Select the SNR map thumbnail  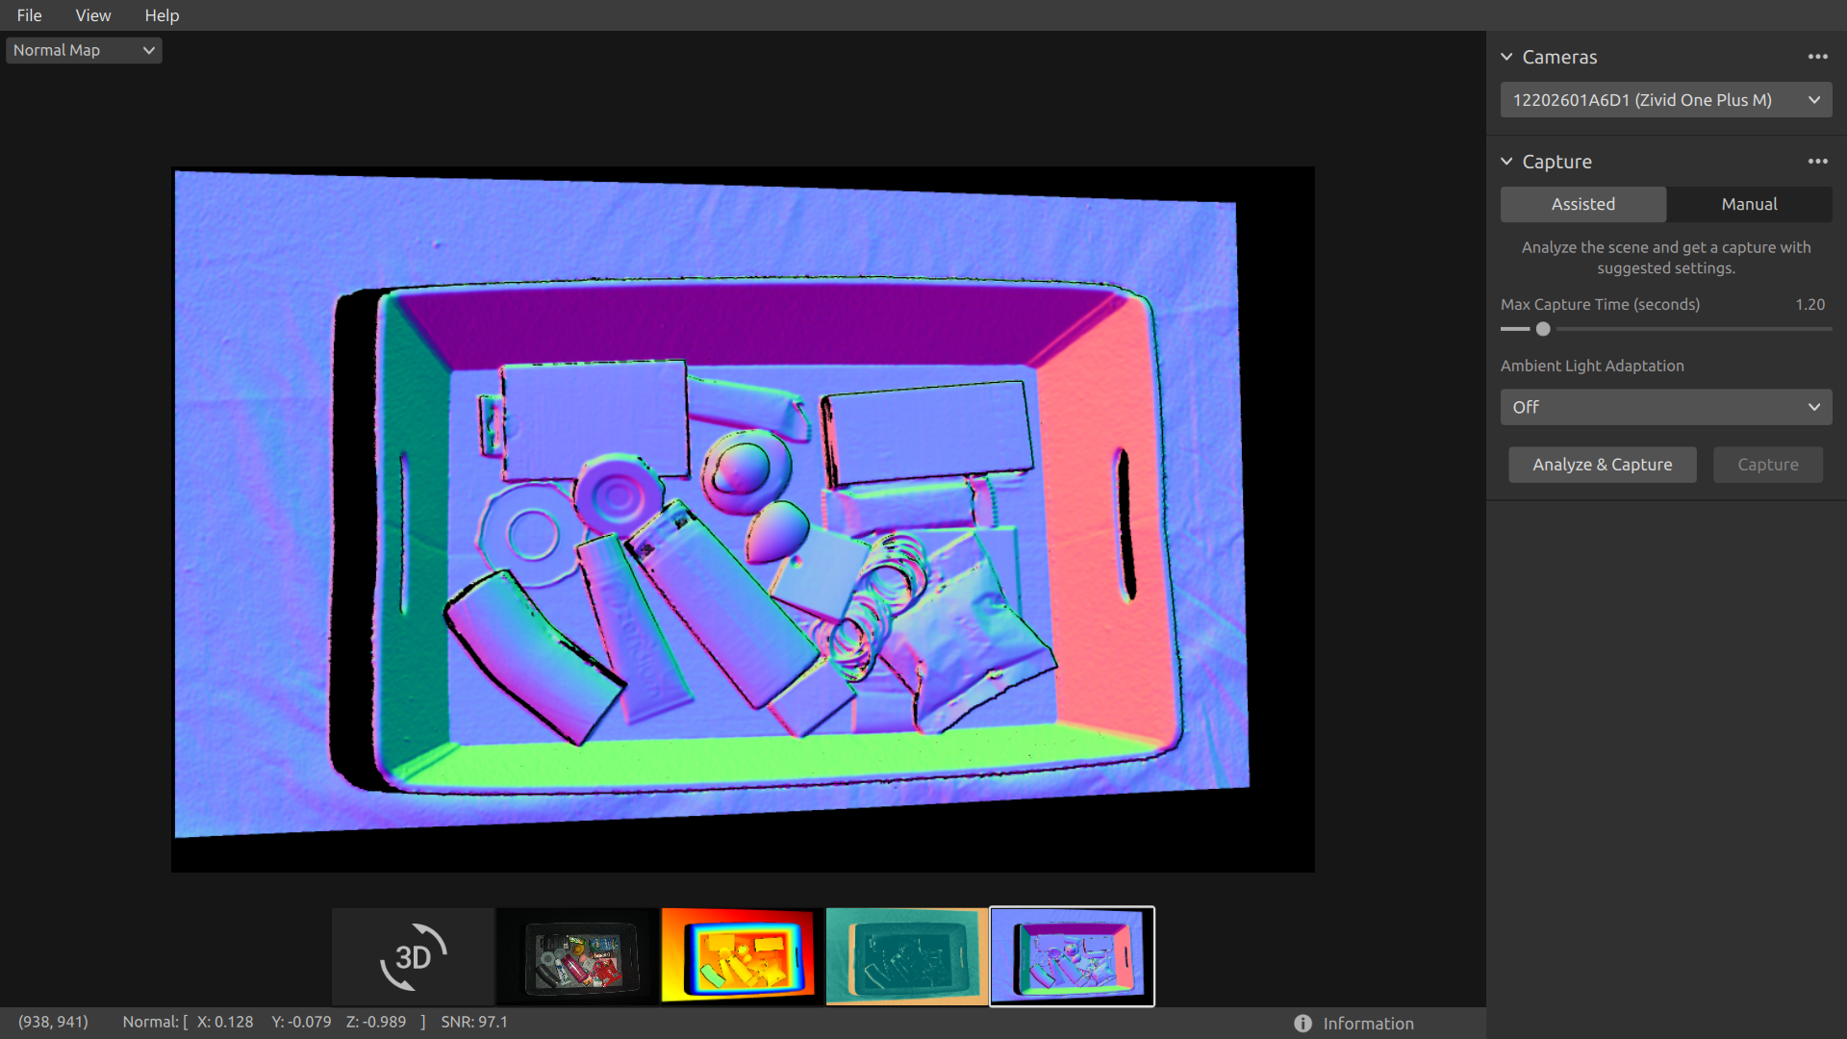[907, 956]
